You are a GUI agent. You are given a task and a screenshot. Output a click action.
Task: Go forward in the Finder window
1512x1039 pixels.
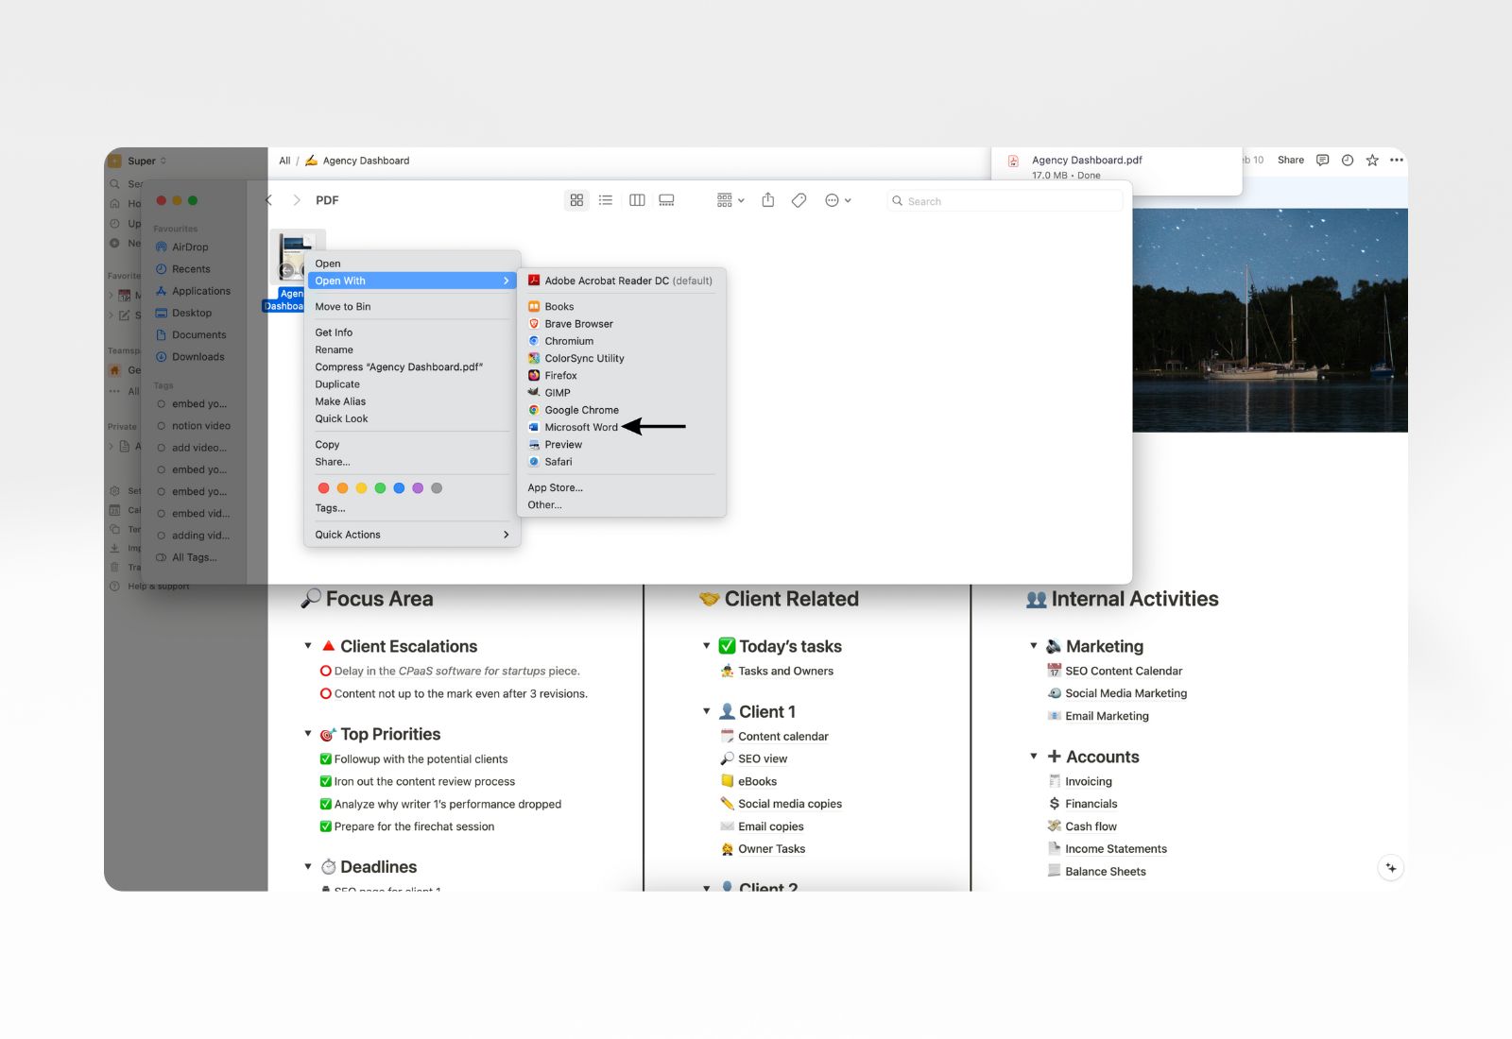coord(297,200)
